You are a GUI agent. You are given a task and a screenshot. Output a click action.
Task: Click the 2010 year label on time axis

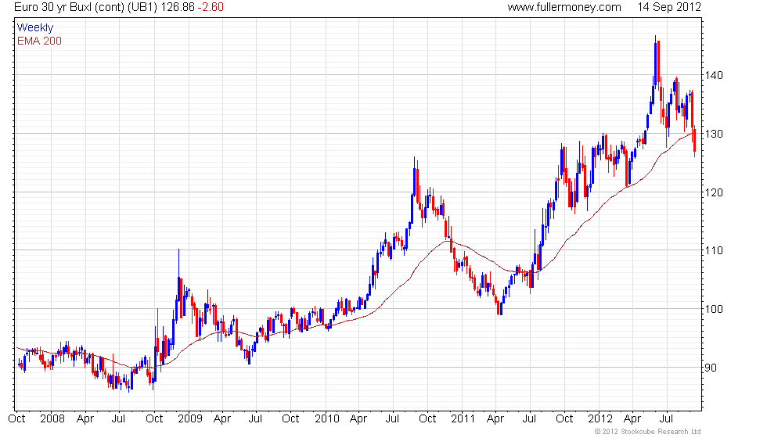327,419
